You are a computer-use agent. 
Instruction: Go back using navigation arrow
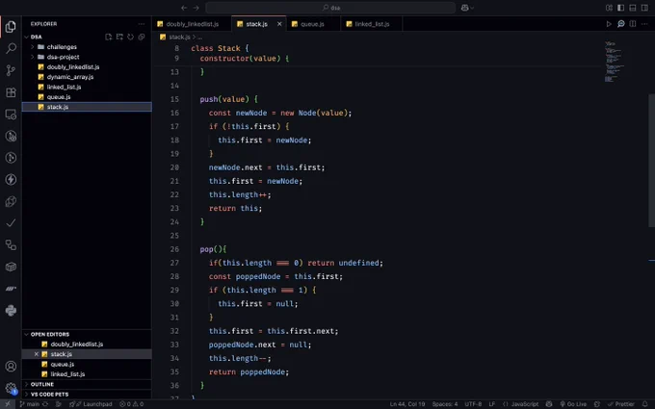[x=184, y=8]
